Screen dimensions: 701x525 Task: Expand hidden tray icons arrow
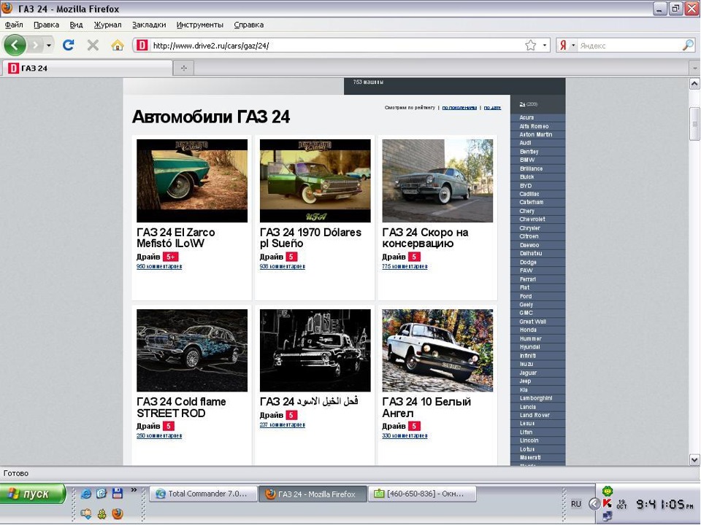[x=594, y=504]
